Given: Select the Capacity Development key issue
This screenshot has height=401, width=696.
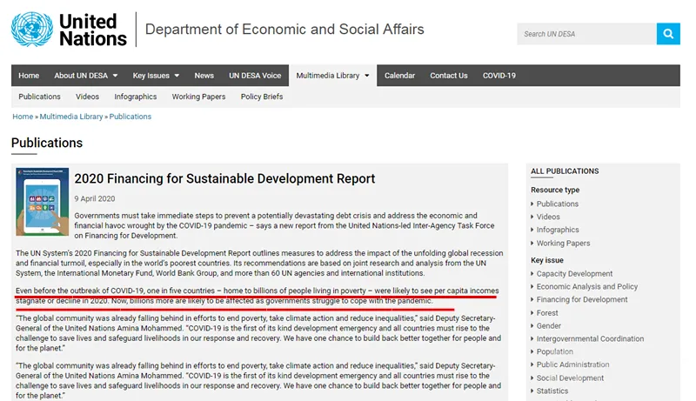Looking at the screenshot, I should [x=574, y=274].
